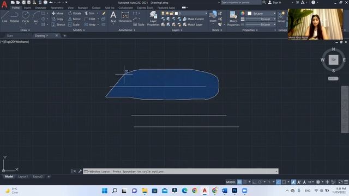Screen dimensions: 349x196
Task: Click the AutoCAD application menu logo
Action: 4,4
